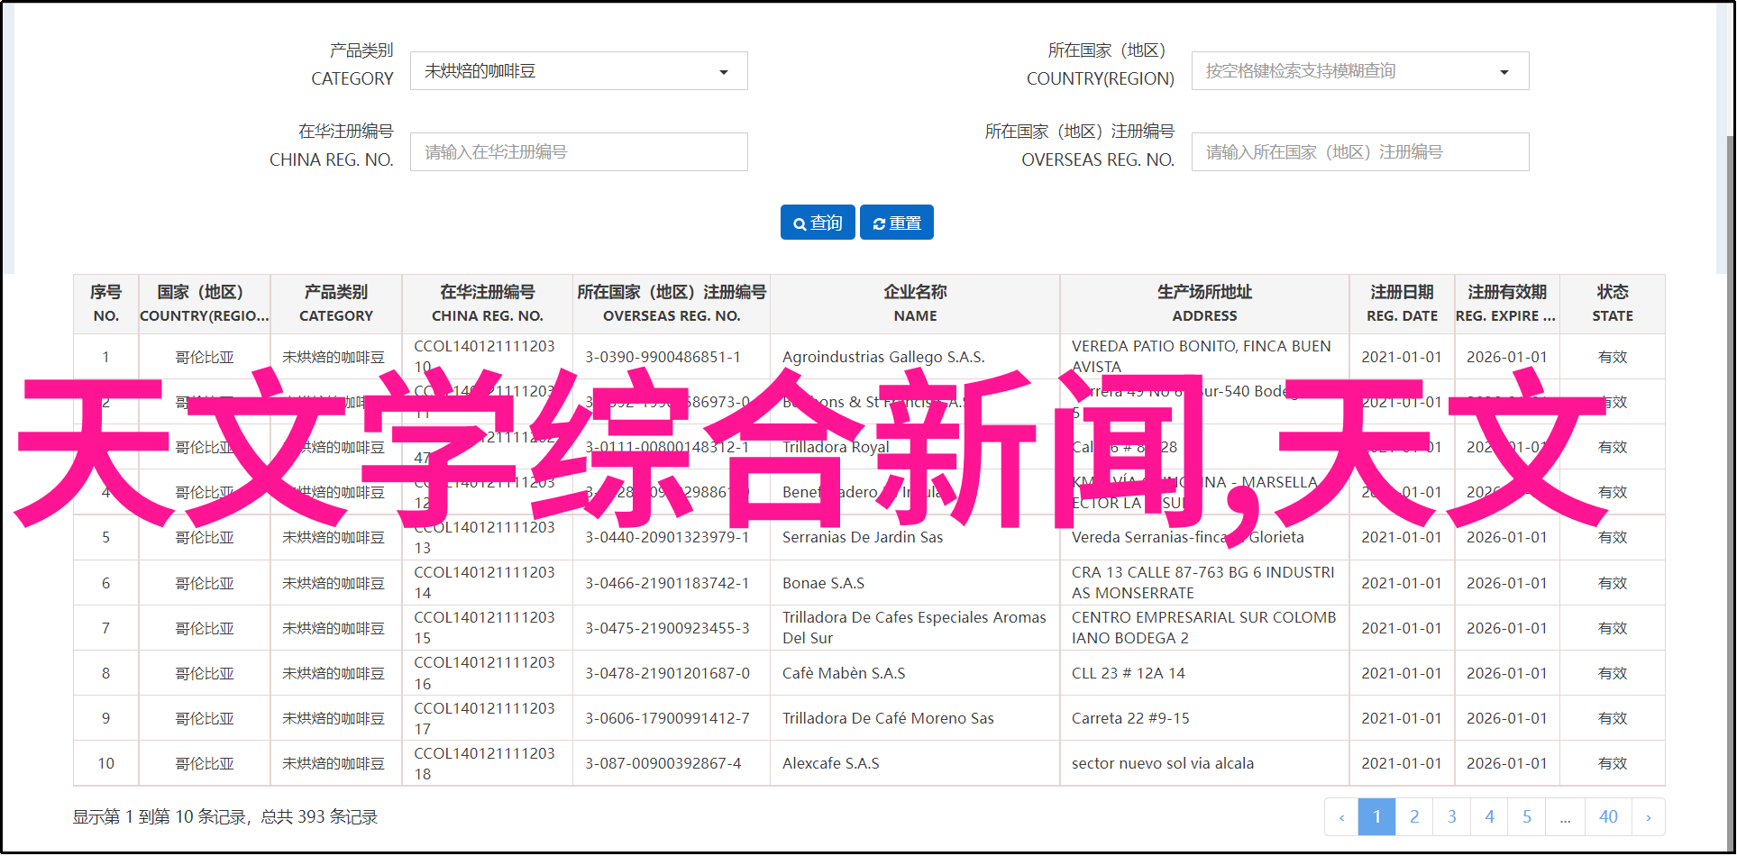Jump to page 5 of results
This screenshot has width=1737, height=856.
pyautogui.click(x=1527, y=817)
